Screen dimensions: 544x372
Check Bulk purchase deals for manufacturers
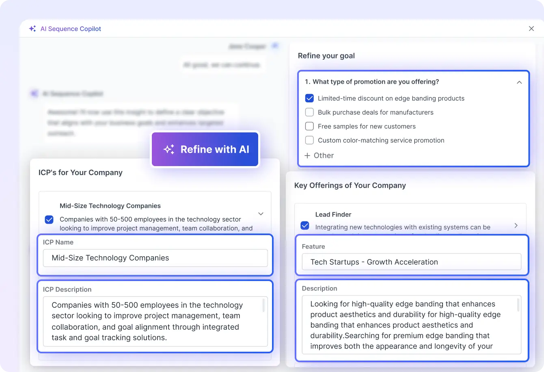309,112
